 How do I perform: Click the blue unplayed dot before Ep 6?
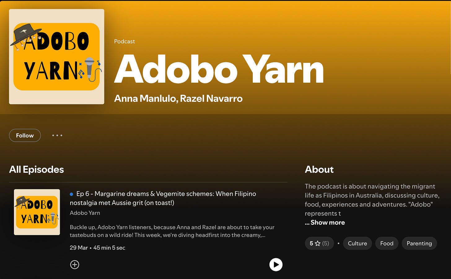(71, 194)
